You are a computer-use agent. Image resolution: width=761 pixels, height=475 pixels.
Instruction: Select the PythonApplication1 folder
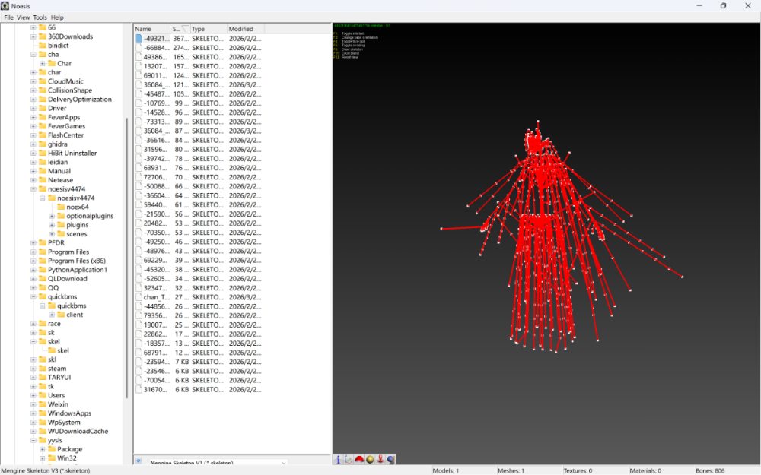pos(78,270)
